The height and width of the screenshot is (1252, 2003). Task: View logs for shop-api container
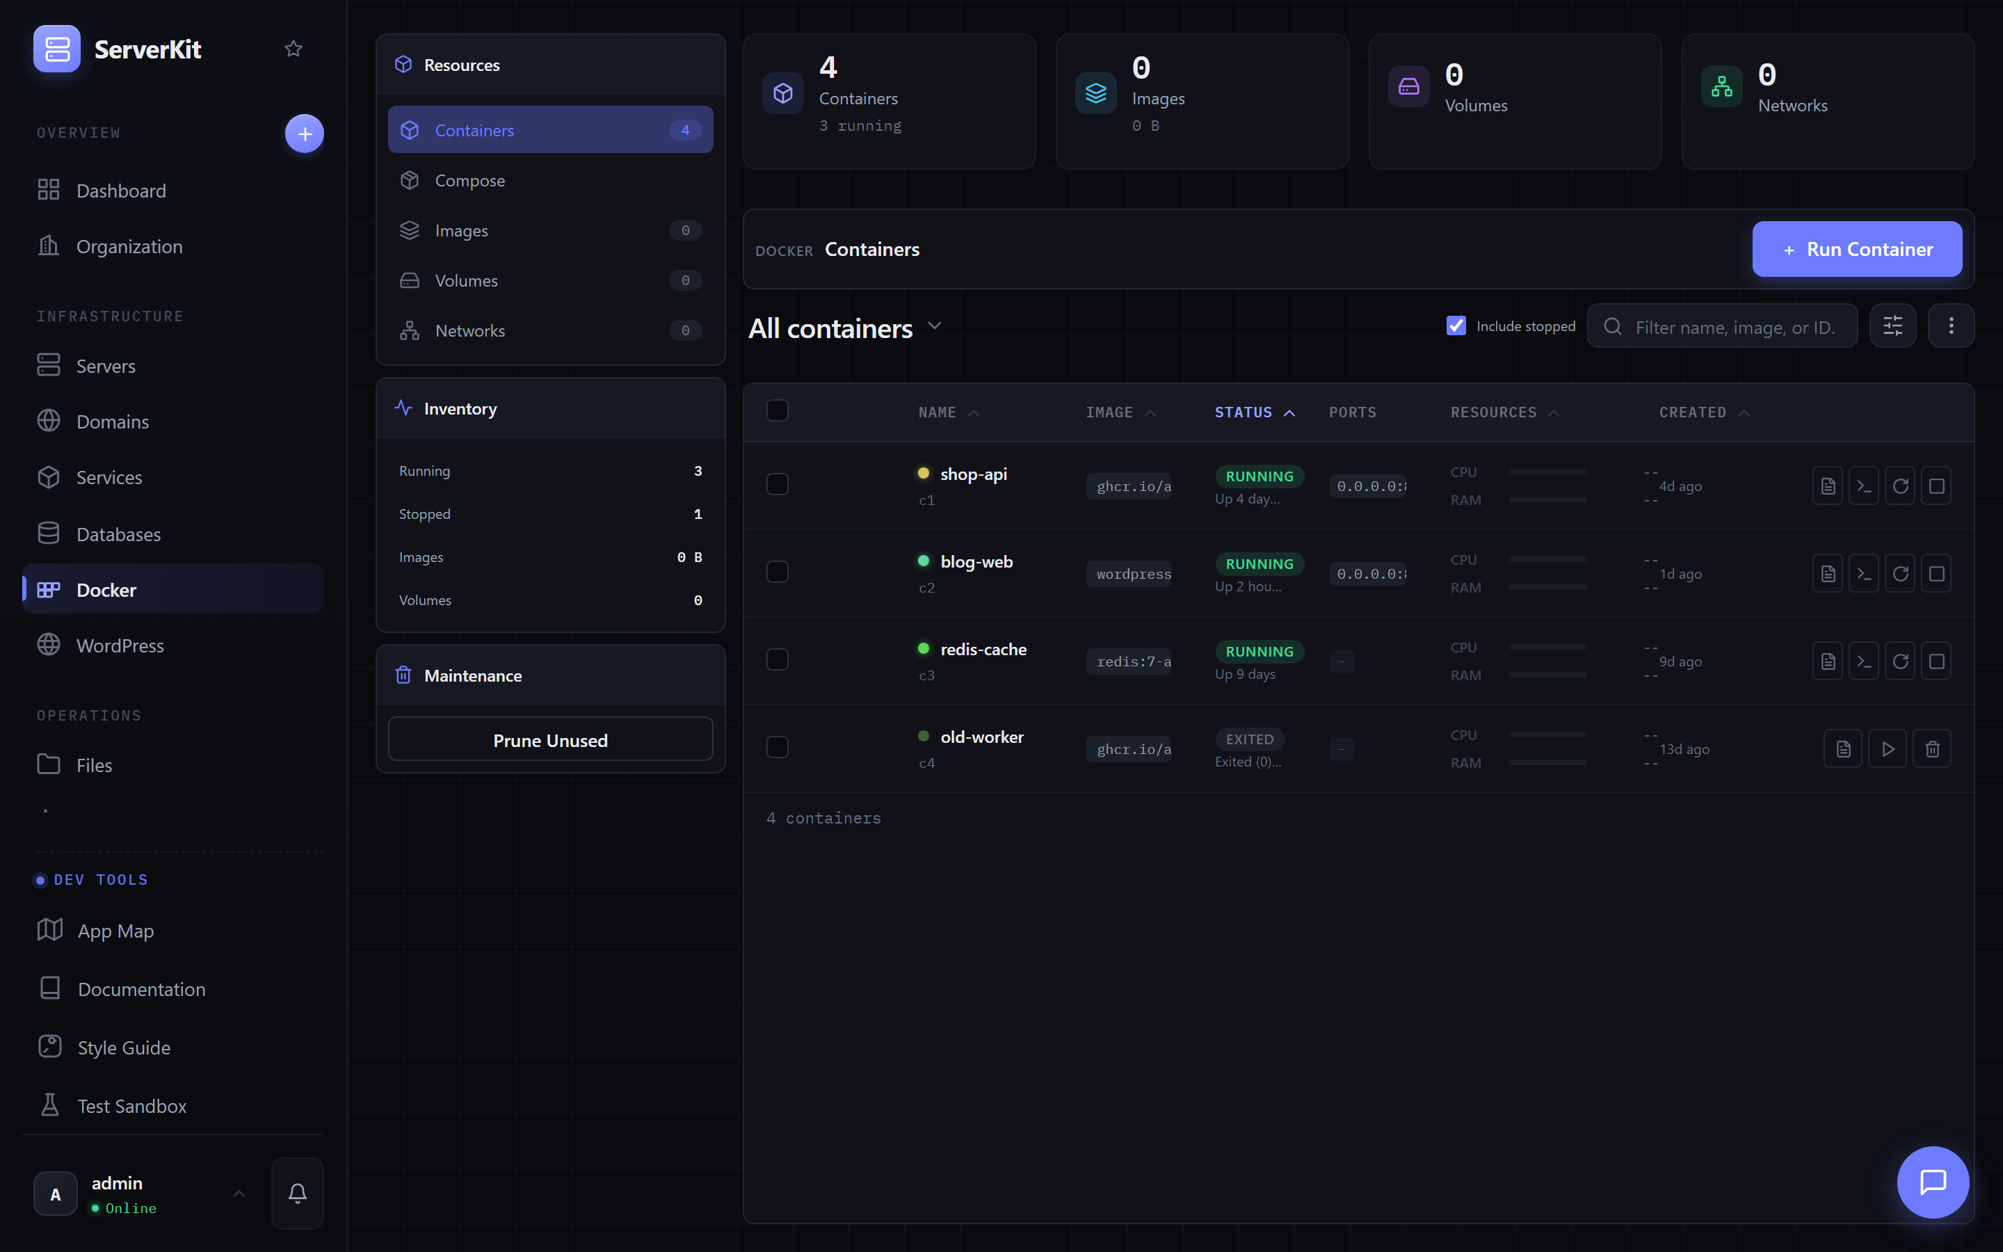click(1828, 486)
